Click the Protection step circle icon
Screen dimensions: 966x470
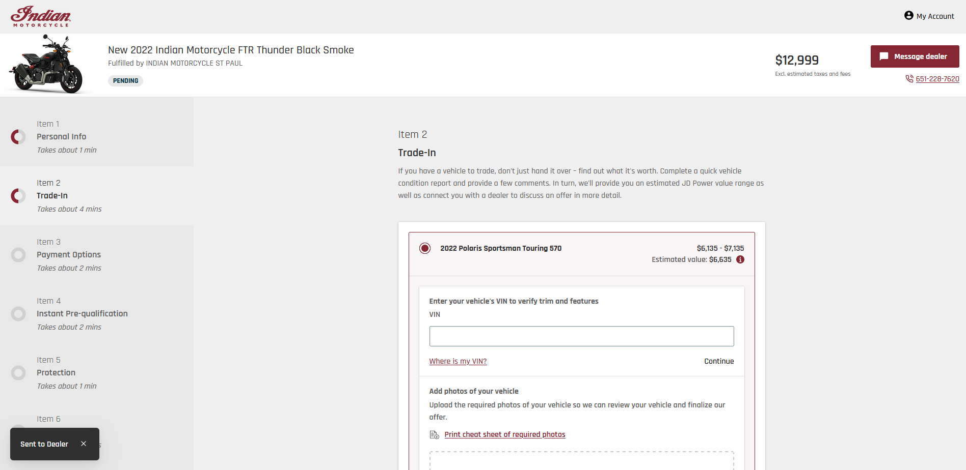18,373
